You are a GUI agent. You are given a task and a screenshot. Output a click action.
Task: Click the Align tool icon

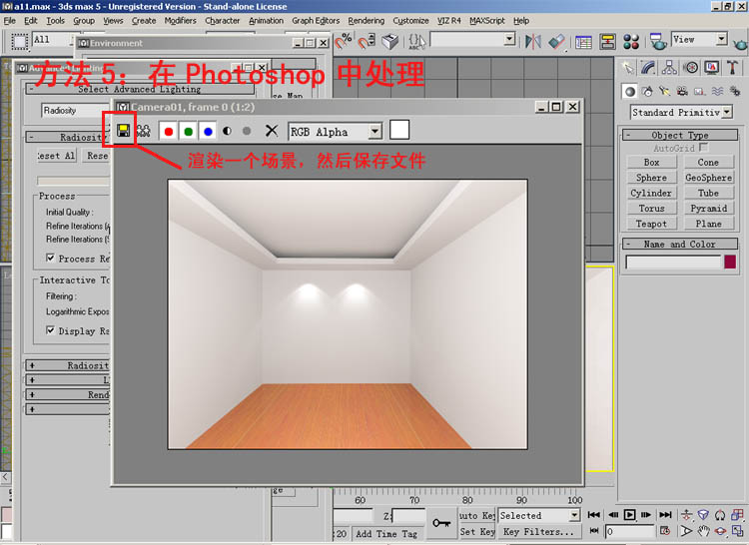point(556,42)
